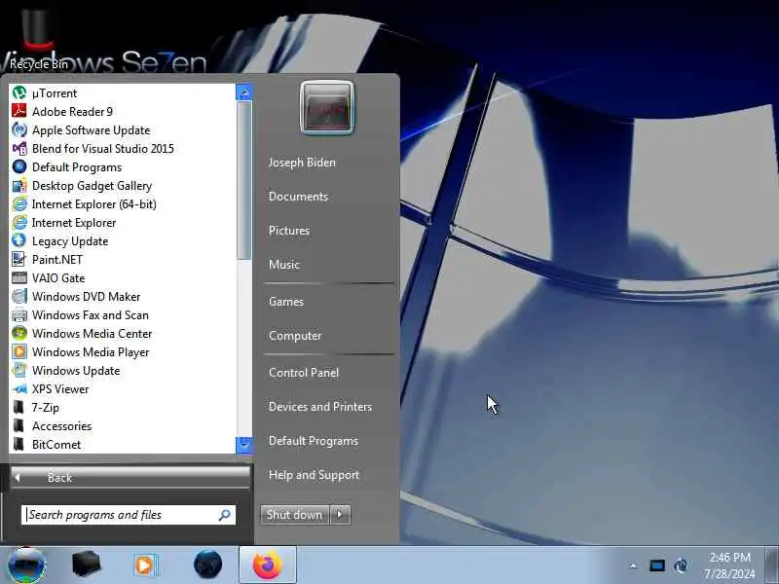
Task: Click the search magnifier icon
Action: coord(225,515)
